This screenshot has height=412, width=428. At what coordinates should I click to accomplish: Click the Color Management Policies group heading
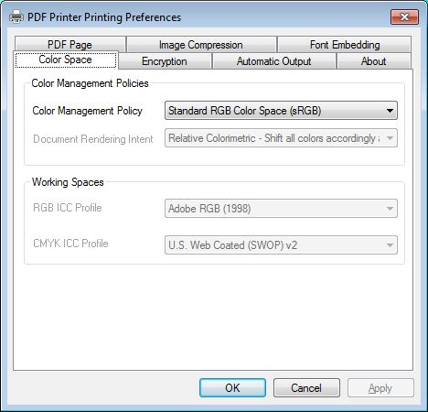point(90,83)
